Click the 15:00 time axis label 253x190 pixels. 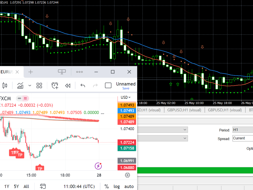point(31,175)
